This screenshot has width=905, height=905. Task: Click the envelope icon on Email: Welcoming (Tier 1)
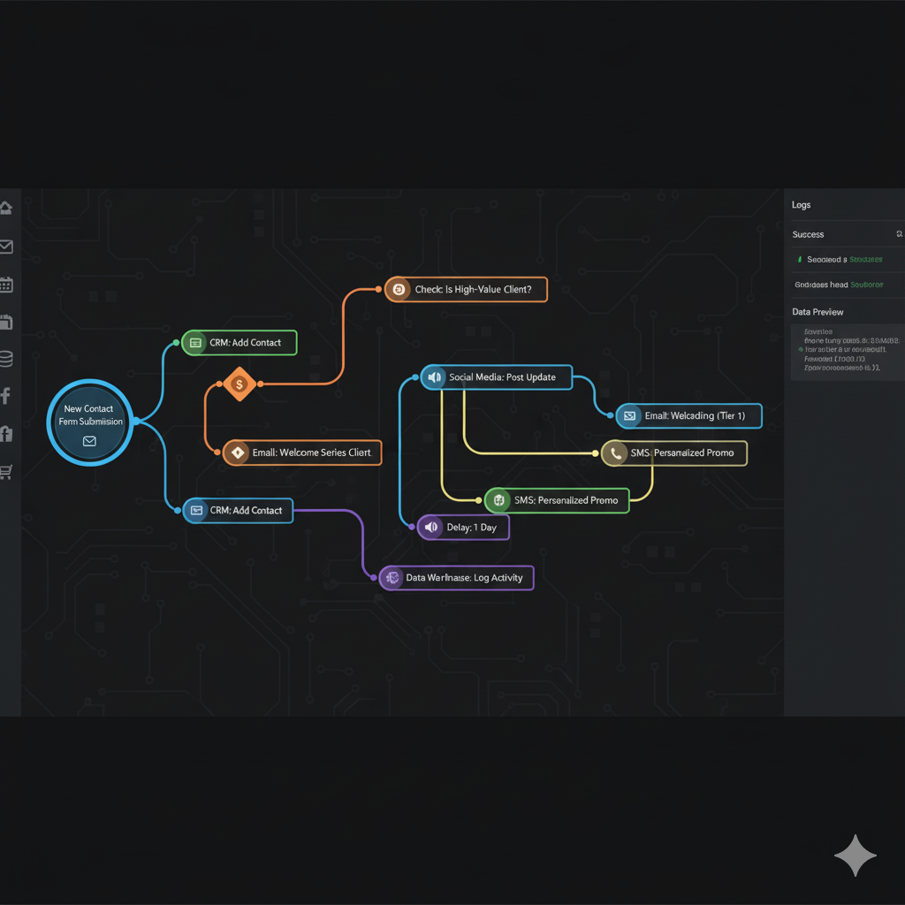click(x=628, y=415)
